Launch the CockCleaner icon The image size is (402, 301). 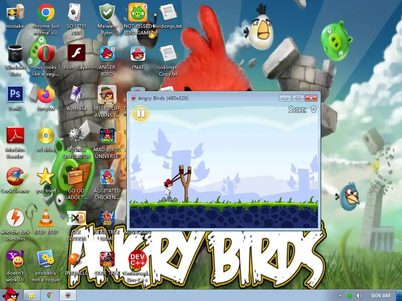pyautogui.click(x=15, y=177)
